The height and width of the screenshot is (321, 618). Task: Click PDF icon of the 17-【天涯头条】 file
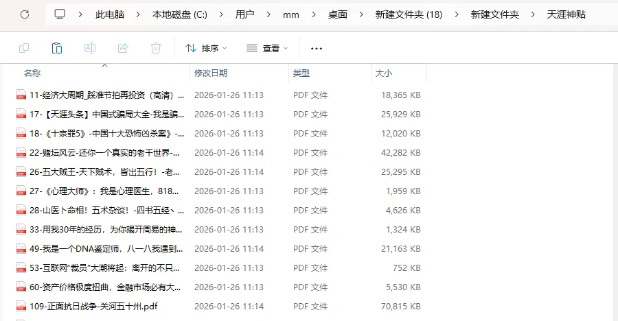pos(21,115)
